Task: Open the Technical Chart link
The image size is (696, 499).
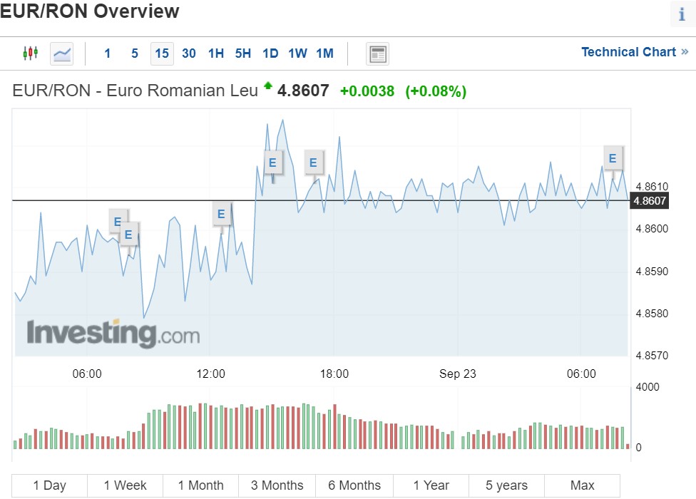Action: (634, 52)
